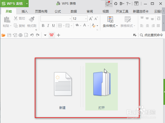The height and width of the screenshot is (123, 165).
Task: Click the help question mark icon
Action: click(x=127, y=4)
